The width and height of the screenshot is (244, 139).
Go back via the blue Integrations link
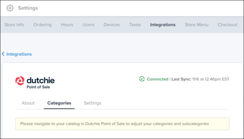click(x=19, y=54)
